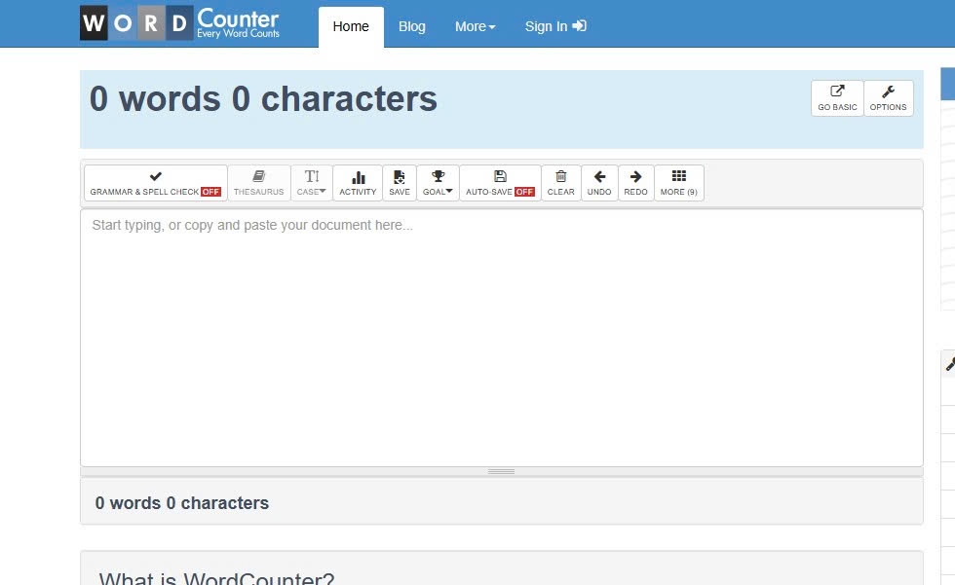Enable the Auto-Save toggle
The height and width of the screenshot is (585, 955).
point(500,182)
